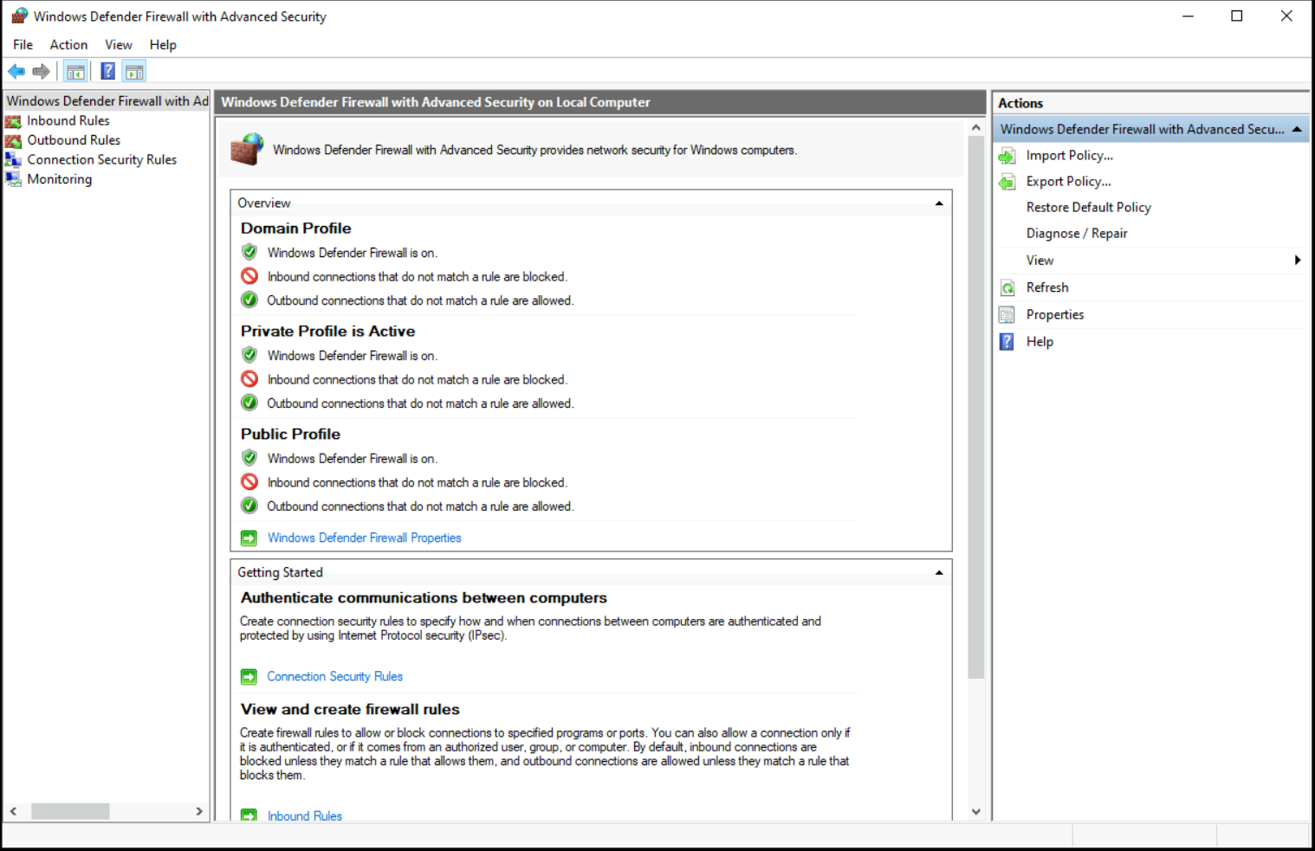Click the Import Policy icon in Actions
This screenshot has width=1315, height=851.
click(x=1007, y=156)
